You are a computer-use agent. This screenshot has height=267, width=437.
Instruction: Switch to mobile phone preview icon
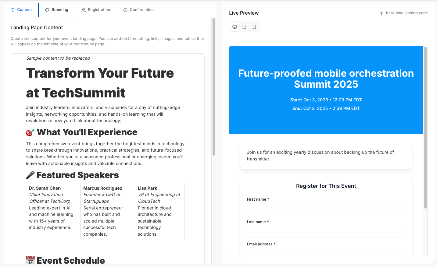click(254, 27)
